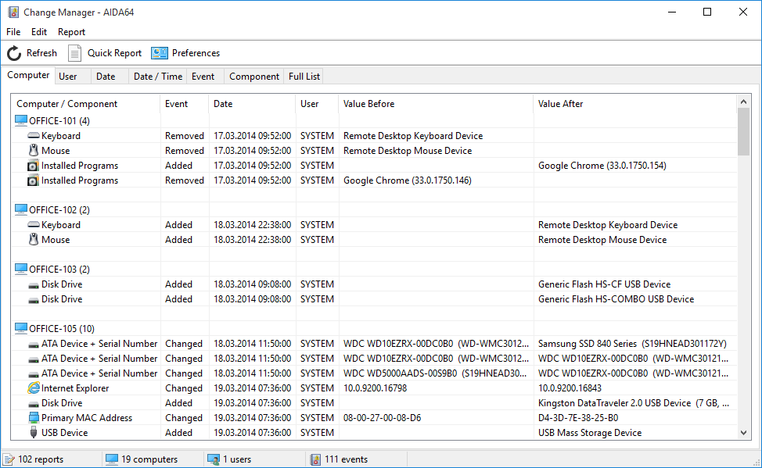Click disk drive icon for HS-COMBO USB Device
Image resolution: width=762 pixels, height=468 pixels.
coord(34,301)
